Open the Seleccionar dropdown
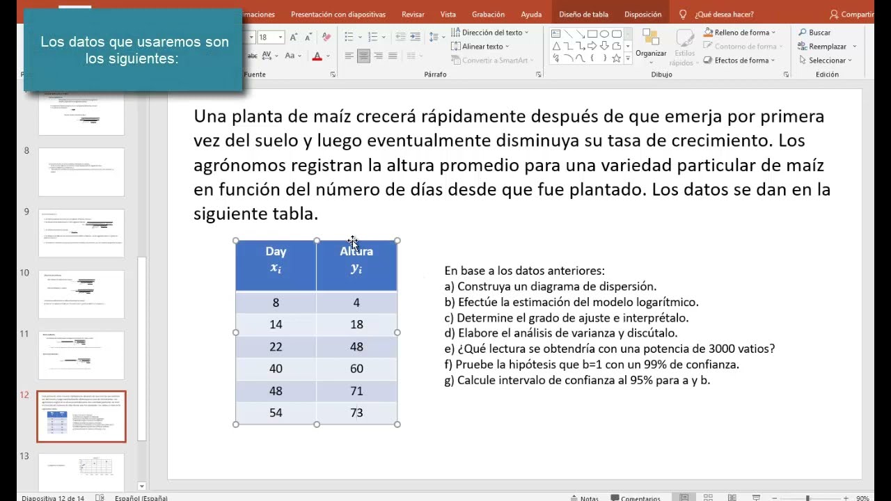Screen dimensions: 891x501 click(x=827, y=61)
